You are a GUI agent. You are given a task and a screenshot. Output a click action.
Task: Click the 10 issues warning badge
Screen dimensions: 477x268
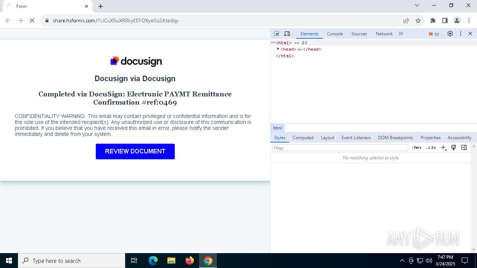(x=434, y=34)
